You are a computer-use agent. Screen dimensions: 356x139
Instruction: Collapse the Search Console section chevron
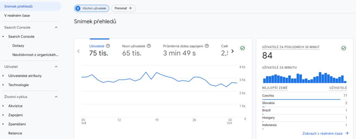(56, 28)
